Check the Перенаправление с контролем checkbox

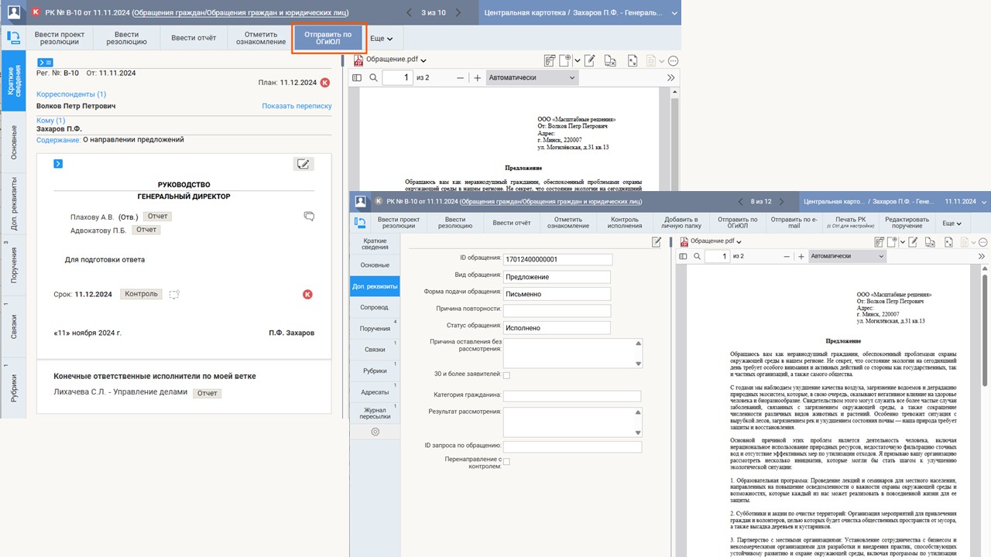coord(506,462)
